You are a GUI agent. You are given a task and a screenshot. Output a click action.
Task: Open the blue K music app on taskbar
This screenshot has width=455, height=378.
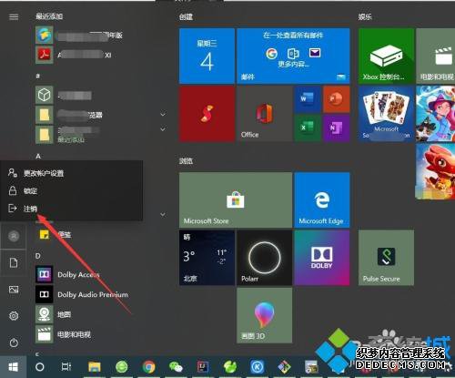[258, 367]
